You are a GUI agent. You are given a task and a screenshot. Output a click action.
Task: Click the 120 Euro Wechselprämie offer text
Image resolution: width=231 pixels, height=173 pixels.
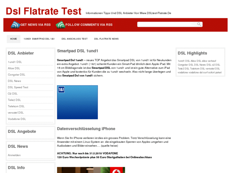coord(104,157)
